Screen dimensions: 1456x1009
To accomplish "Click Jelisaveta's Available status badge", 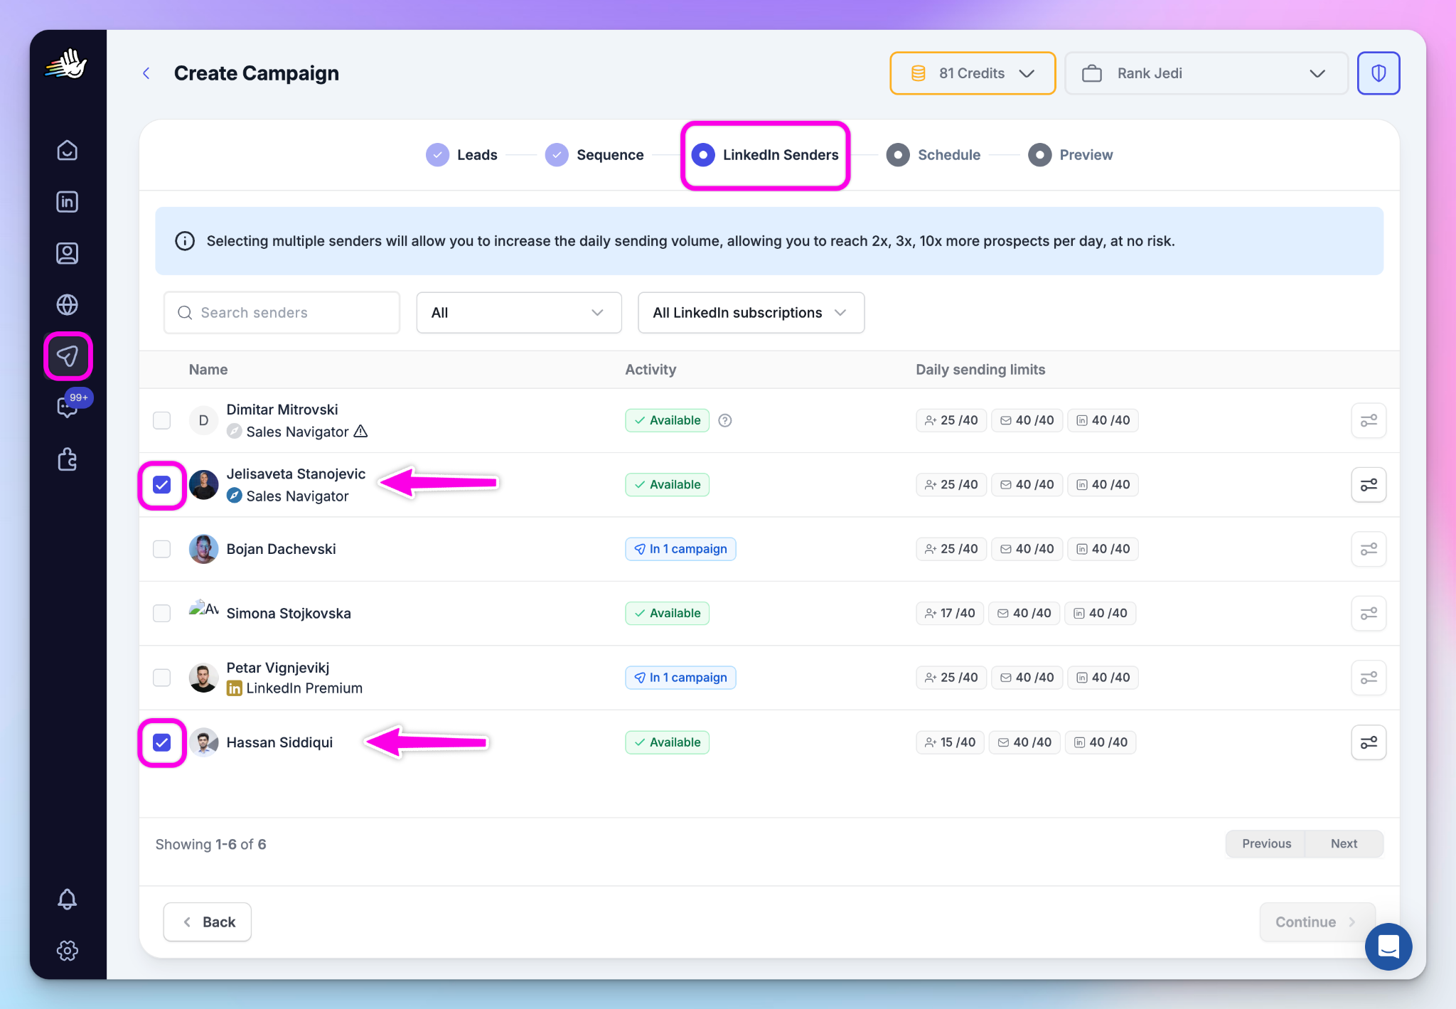I will [x=667, y=485].
